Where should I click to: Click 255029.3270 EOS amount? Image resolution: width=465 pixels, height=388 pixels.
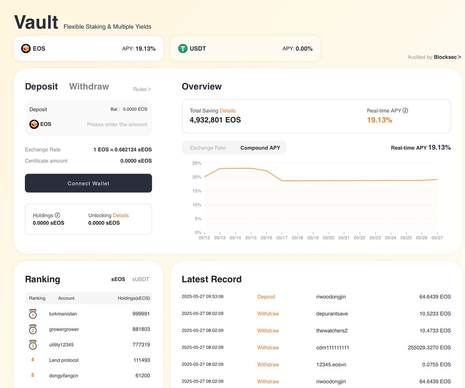(429, 348)
